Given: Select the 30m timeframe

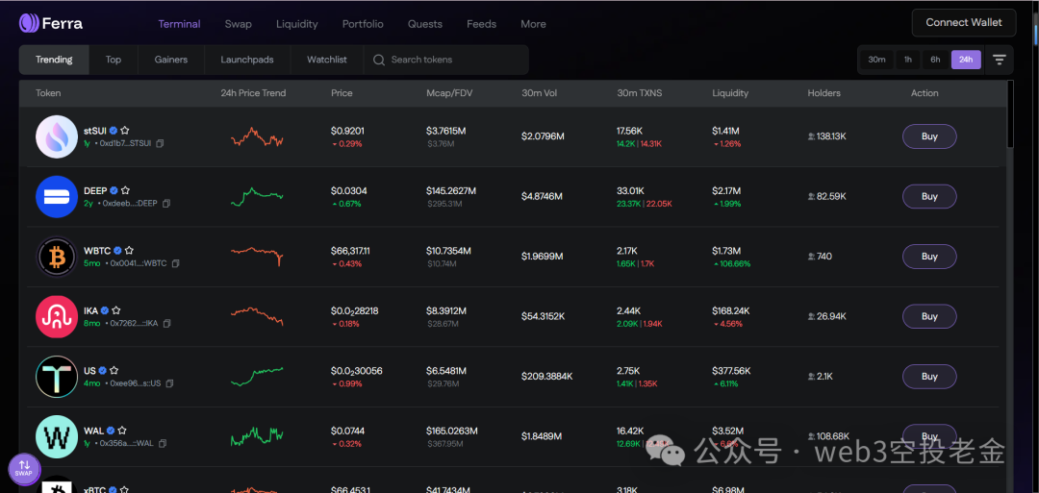Looking at the screenshot, I should pos(876,60).
